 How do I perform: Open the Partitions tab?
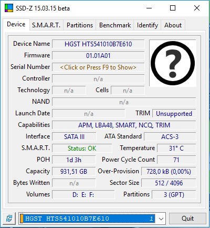[80, 25]
